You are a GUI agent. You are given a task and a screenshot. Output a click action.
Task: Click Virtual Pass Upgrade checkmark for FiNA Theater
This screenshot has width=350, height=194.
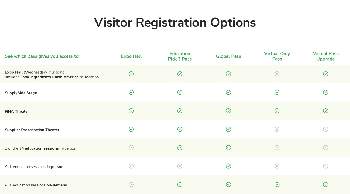[x=326, y=111]
